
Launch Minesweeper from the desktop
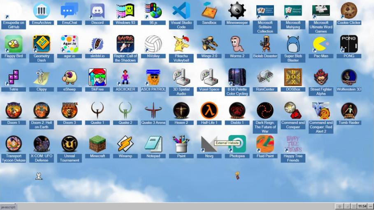tap(237, 11)
